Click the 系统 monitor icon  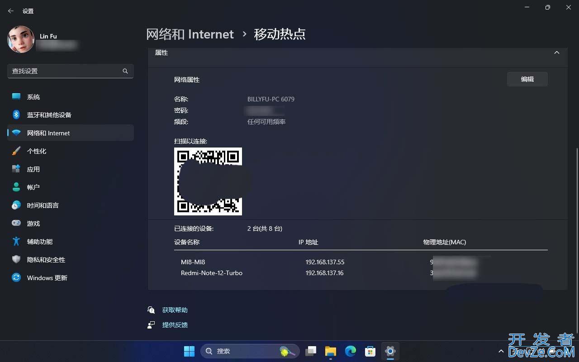click(x=16, y=97)
